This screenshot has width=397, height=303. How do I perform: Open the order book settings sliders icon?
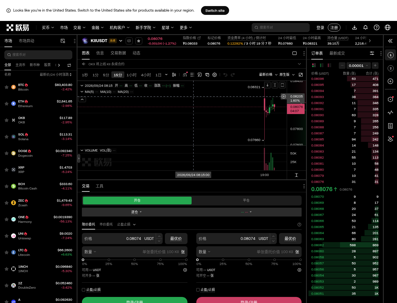click(372, 53)
